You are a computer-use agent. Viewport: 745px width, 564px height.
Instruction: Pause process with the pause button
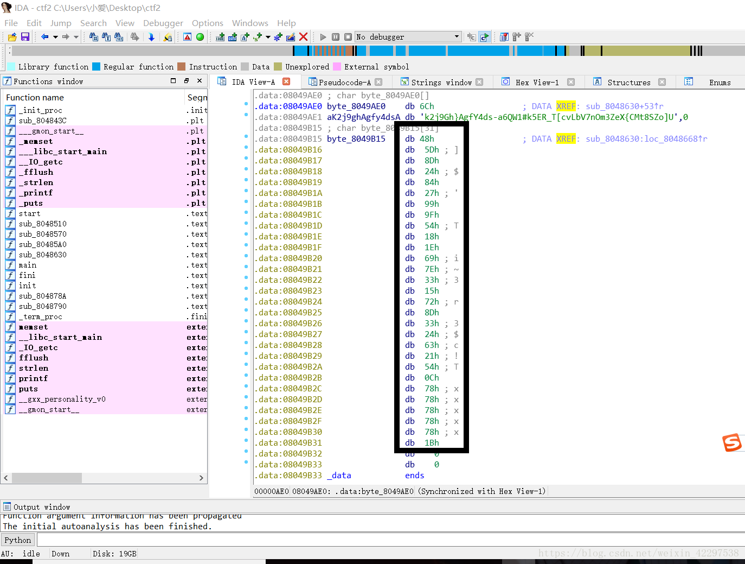pyautogui.click(x=336, y=37)
